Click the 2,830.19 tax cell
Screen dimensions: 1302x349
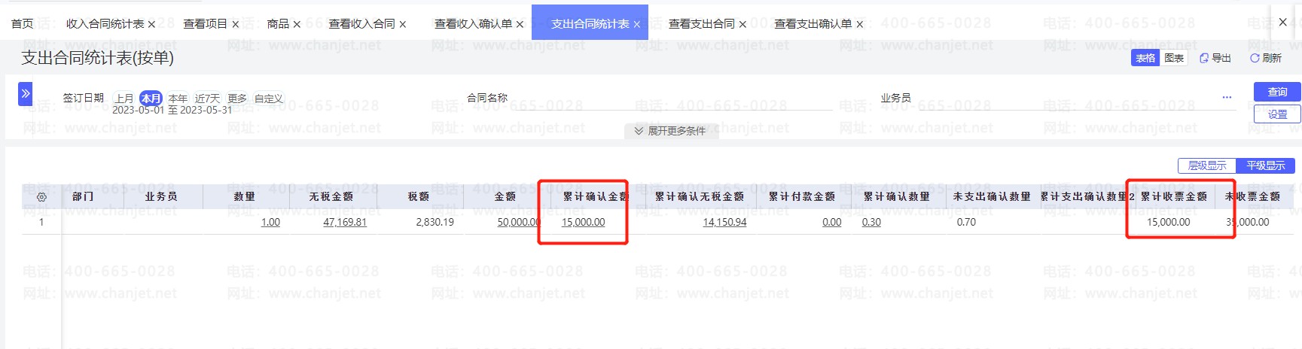[x=435, y=222]
